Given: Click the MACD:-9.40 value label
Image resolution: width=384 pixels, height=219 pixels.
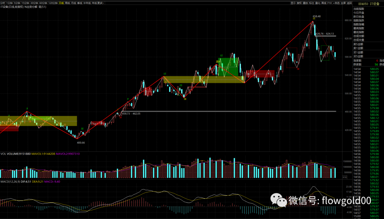Looking at the screenshot, I should point(52,182).
